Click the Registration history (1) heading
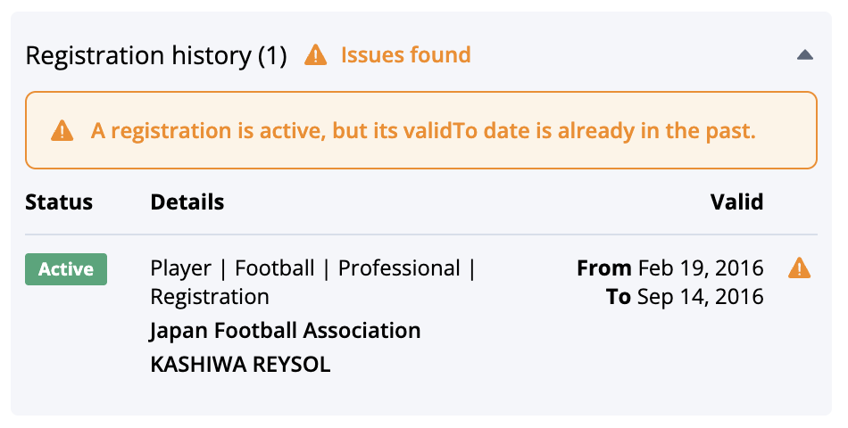Viewport: 848px width, 428px height. pos(155,55)
